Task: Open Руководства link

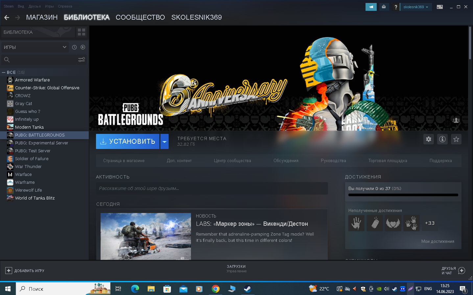Action: point(333,161)
